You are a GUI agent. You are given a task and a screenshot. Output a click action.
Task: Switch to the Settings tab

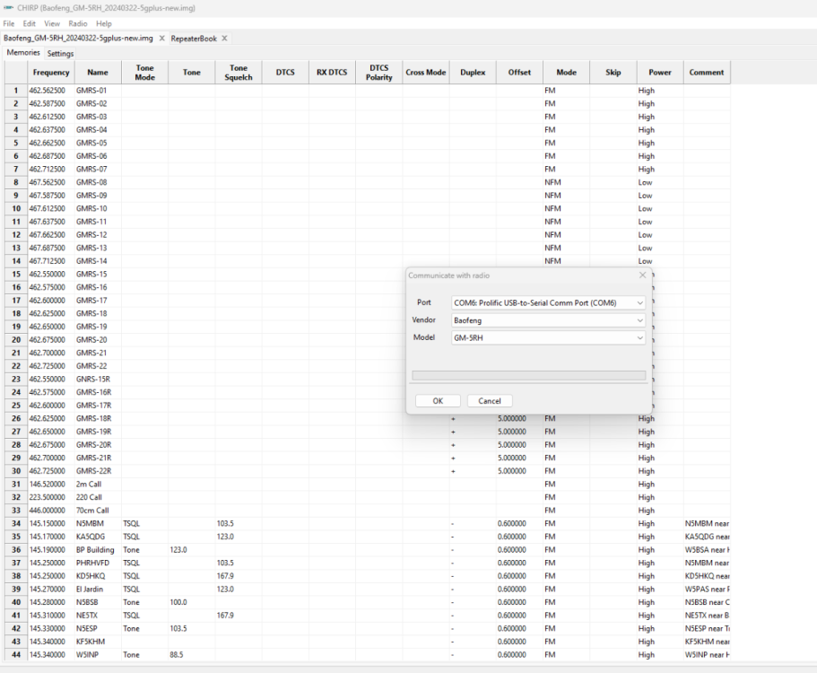tap(60, 54)
